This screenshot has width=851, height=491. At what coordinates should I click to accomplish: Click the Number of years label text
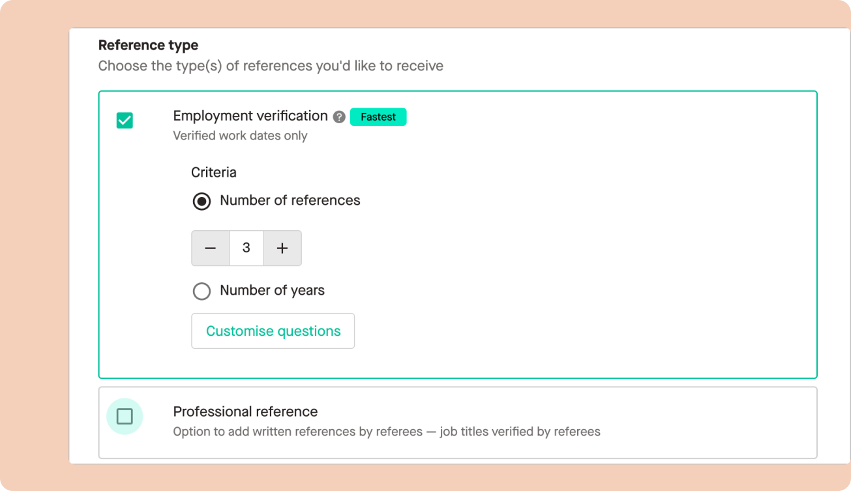[273, 290]
